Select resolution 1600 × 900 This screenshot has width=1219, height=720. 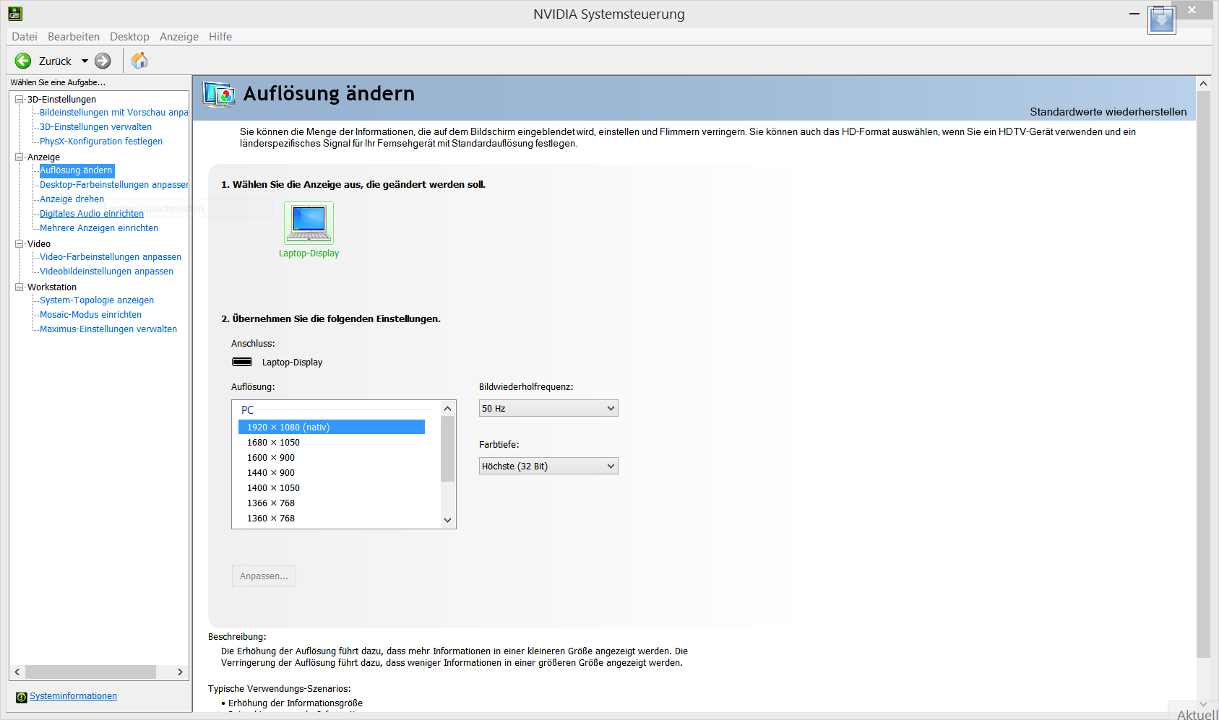pos(271,458)
